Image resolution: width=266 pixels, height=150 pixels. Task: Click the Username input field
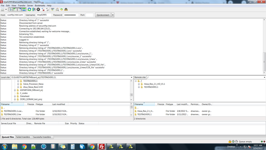point(44,15)
